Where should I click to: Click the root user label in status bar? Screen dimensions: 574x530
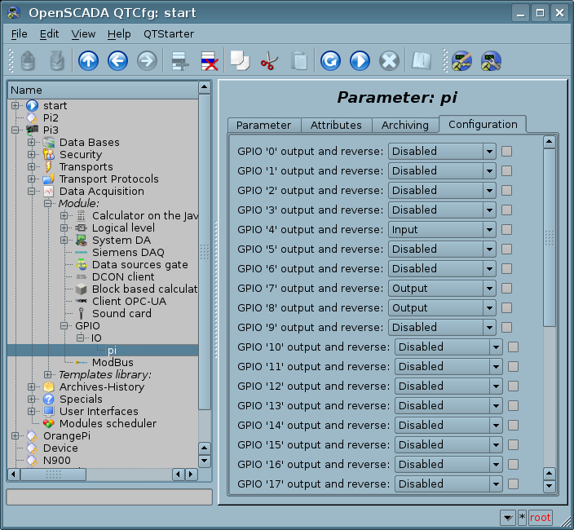click(x=541, y=518)
